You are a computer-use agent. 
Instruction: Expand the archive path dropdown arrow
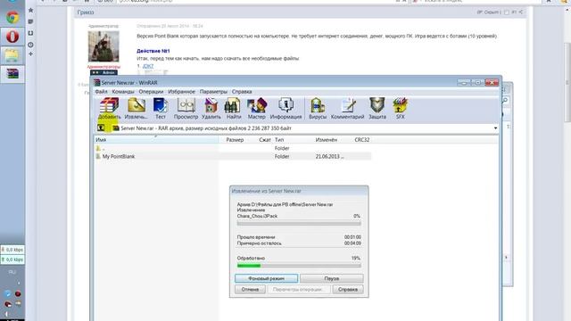point(495,128)
